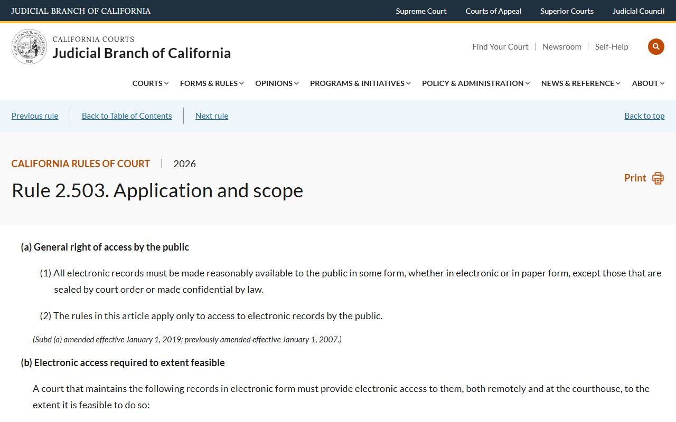Click CALIFORNIA RULES OF COURT label
This screenshot has height=422, width=676.
81,164
